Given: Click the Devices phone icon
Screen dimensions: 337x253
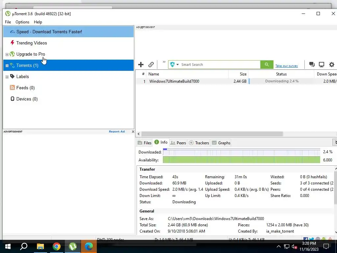Looking at the screenshot, I should [13, 99].
